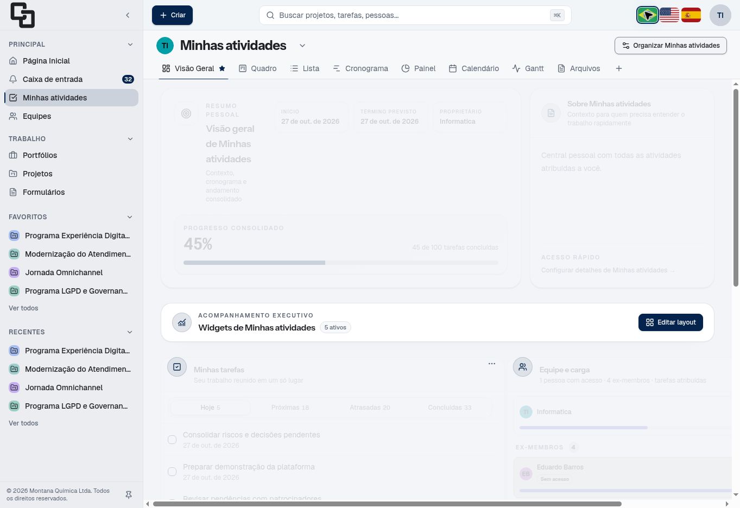Check the Consolidar riscos e decisões pendentes task
This screenshot has height=508, width=740.
172,440
